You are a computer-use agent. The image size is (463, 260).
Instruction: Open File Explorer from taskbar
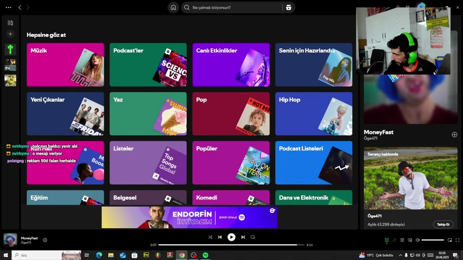point(111,255)
